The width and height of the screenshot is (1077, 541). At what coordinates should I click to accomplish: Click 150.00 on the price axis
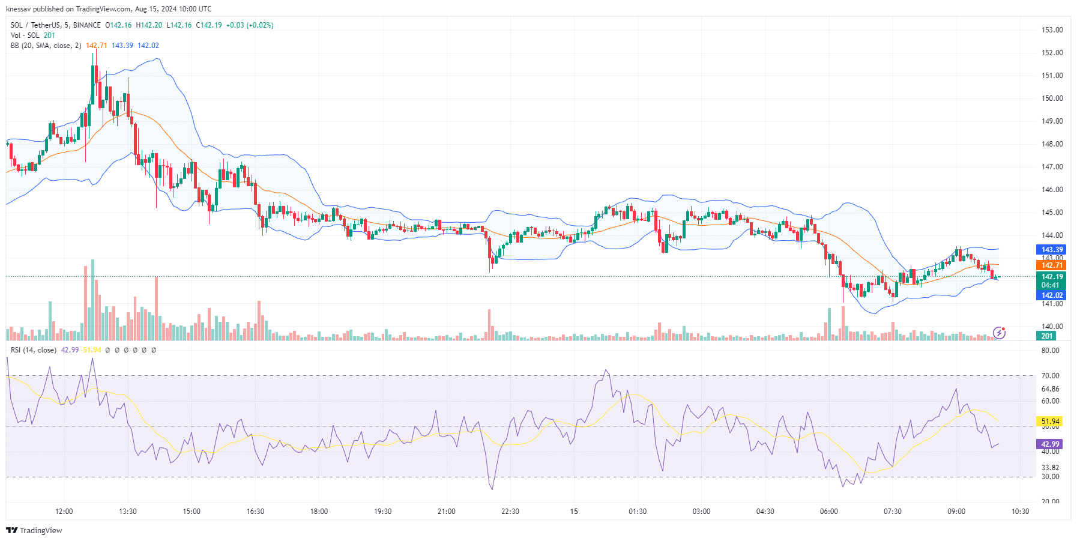coord(1052,98)
